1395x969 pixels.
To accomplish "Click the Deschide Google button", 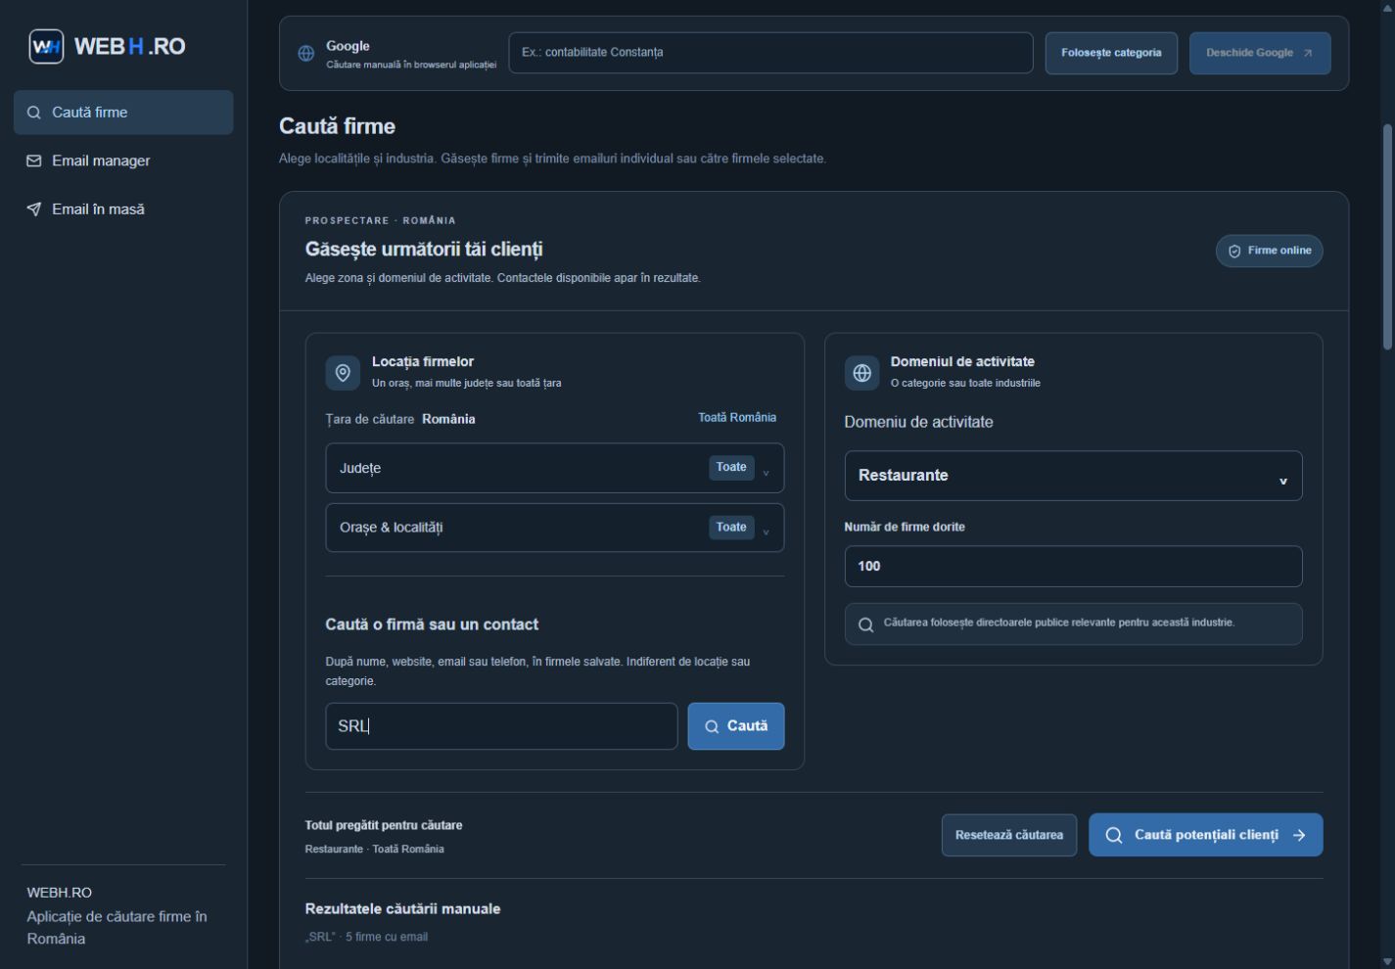I will coord(1260,53).
